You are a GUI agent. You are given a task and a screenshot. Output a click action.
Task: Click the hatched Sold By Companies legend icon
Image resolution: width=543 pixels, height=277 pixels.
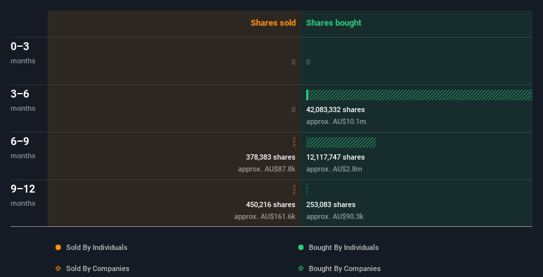pos(58,268)
